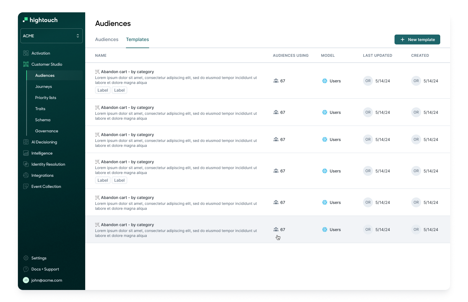Open Journeys in the sidebar
468x302 pixels.
(44, 86)
